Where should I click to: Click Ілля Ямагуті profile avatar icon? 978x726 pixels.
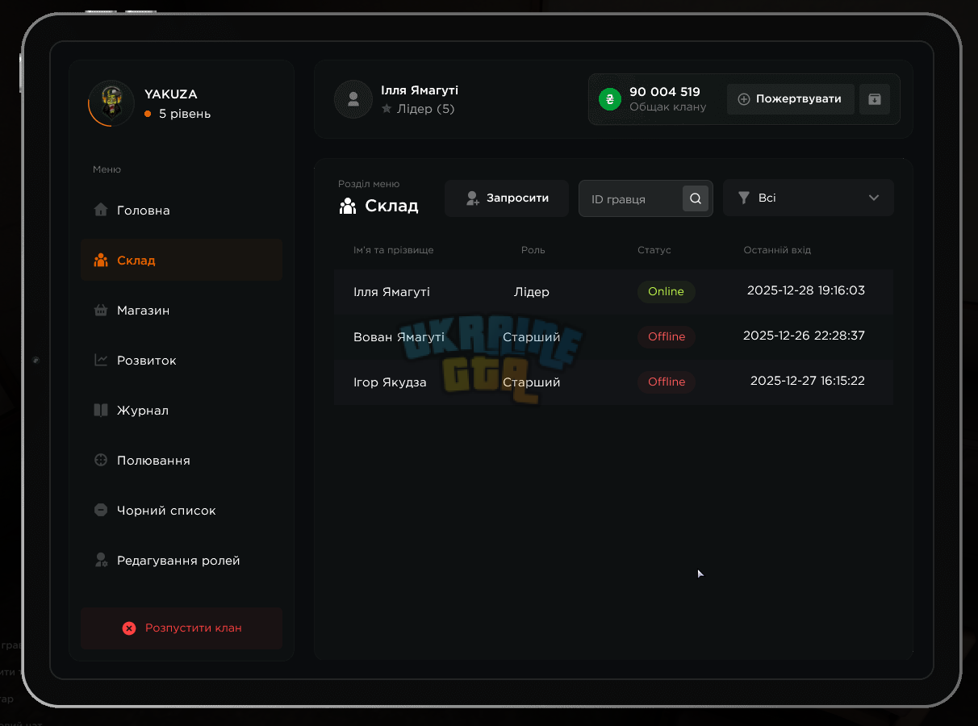click(353, 99)
